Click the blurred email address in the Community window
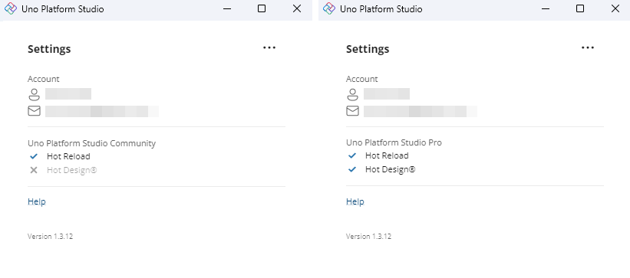Image resolution: width=630 pixels, height=278 pixels. point(102,111)
